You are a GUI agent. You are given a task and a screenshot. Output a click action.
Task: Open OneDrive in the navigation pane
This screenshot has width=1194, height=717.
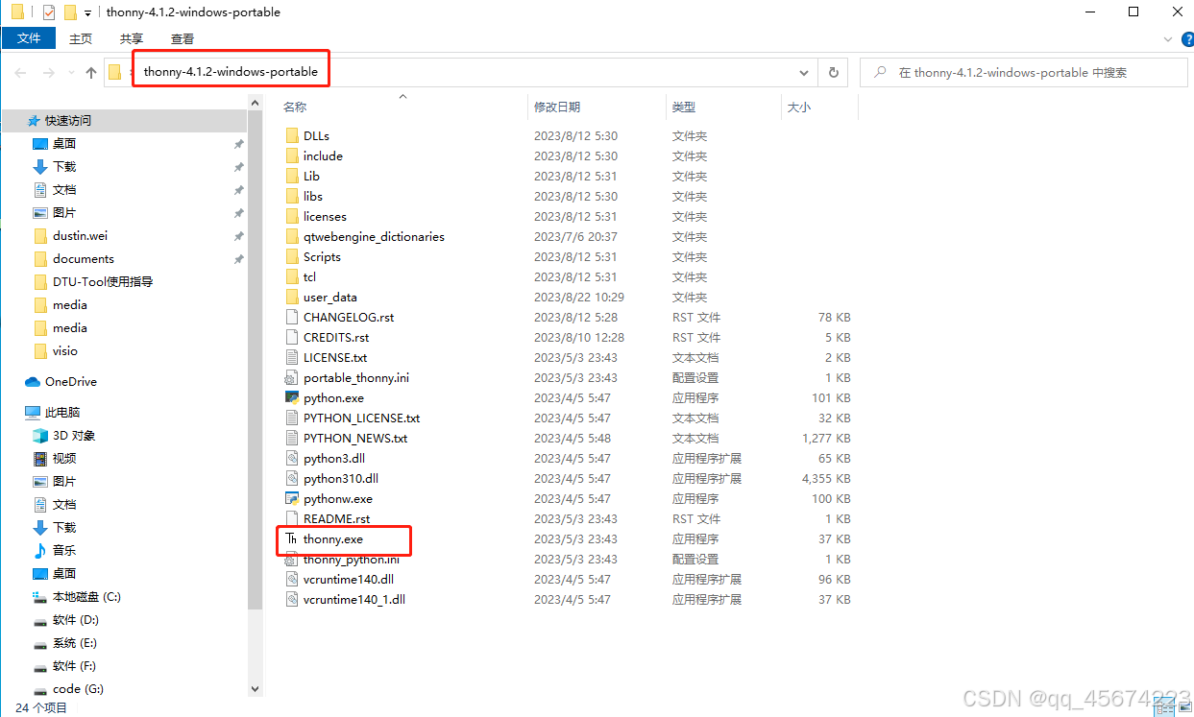coord(61,381)
